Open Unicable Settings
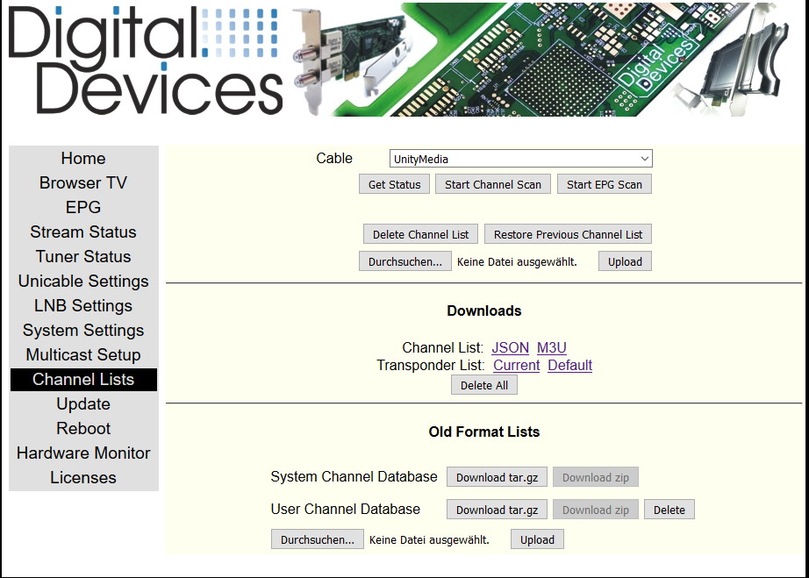809x578 pixels. point(83,282)
